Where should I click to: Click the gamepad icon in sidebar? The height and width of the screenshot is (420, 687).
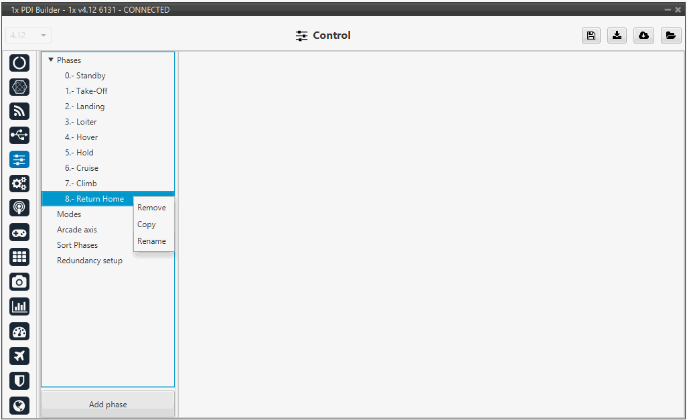19,232
